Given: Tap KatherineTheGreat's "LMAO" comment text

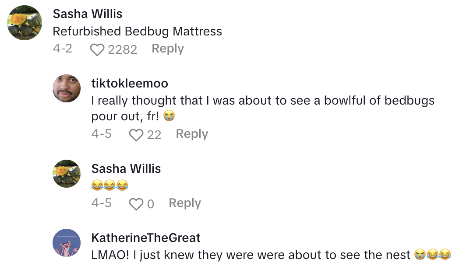Looking at the screenshot, I should click(251, 254).
